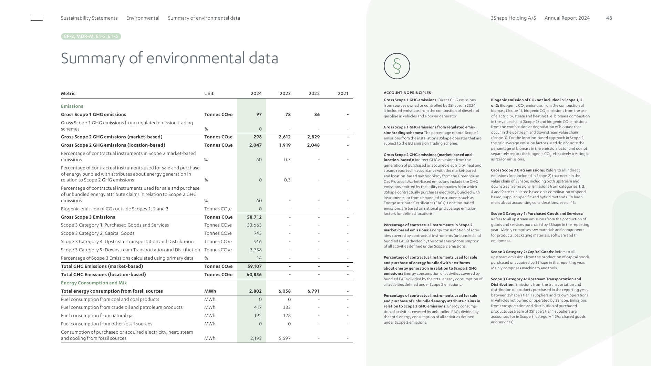Image resolution: width=651 pixels, height=366 pixels.
Task: Select the 2022 value 2,829 market-based
Action: tap(313, 137)
